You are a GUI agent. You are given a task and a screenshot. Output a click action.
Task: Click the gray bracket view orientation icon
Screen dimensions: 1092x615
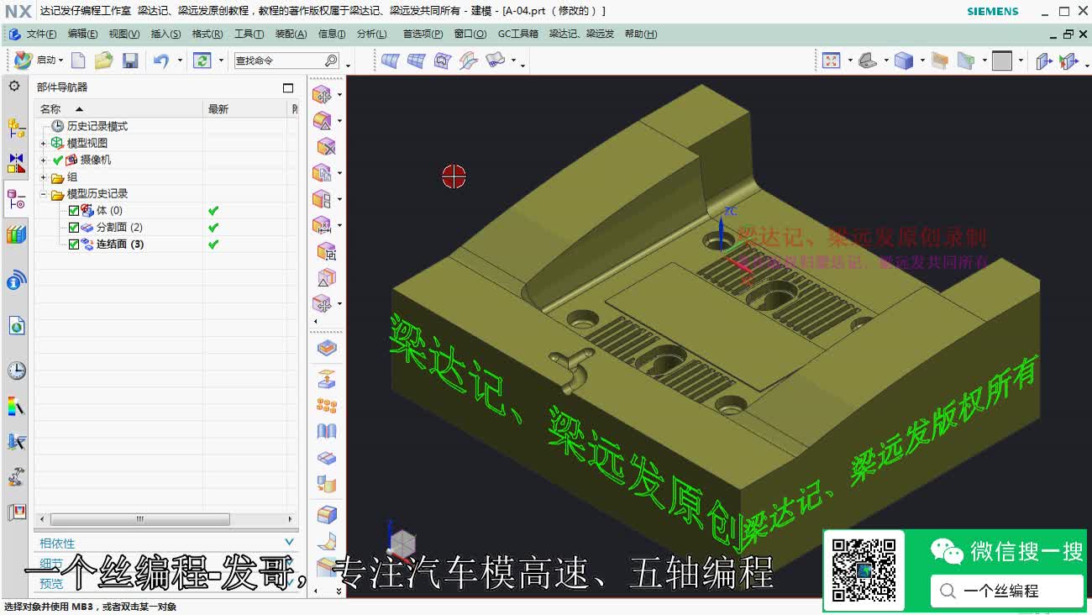(x=868, y=60)
